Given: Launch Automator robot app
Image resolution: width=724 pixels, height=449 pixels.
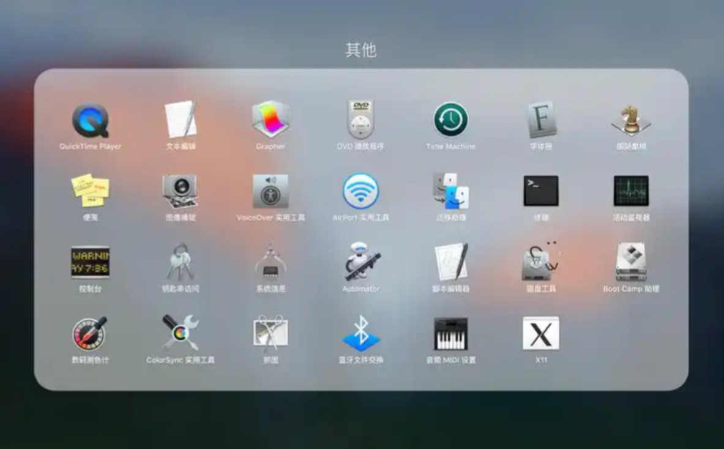Looking at the screenshot, I should 362,262.
